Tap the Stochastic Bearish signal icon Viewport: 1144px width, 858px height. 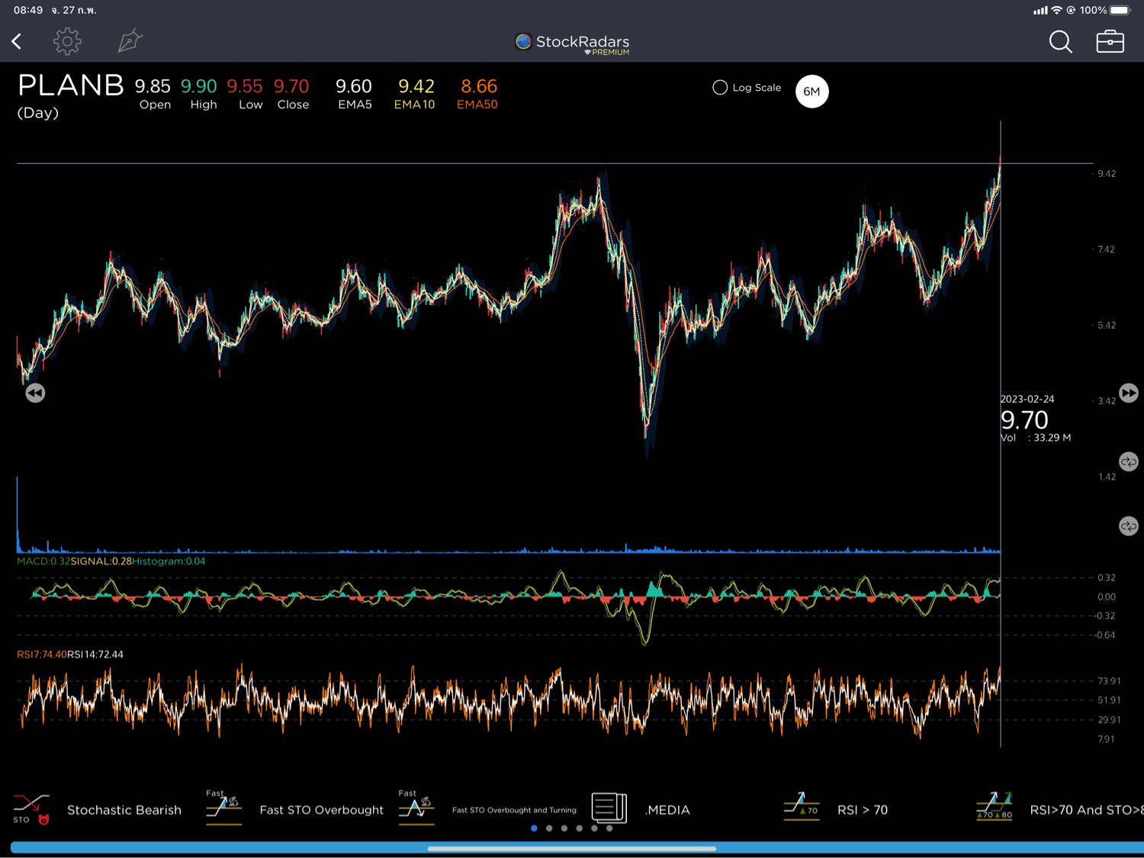click(x=31, y=809)
